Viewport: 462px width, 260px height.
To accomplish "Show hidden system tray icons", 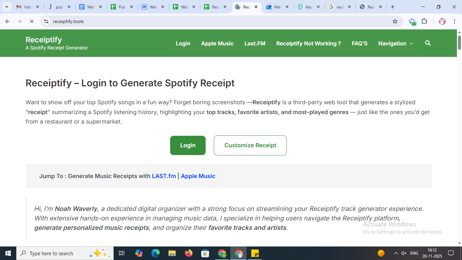I will [396, 253].
